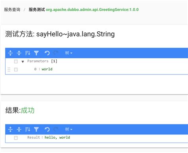188x153 pixels.
Task: Open the 树 mode dropdown in the parameters editor
Action: click(69, 53)
